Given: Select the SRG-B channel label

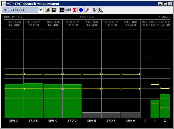Looking at the screenshot, I should (x=33, y=121).
